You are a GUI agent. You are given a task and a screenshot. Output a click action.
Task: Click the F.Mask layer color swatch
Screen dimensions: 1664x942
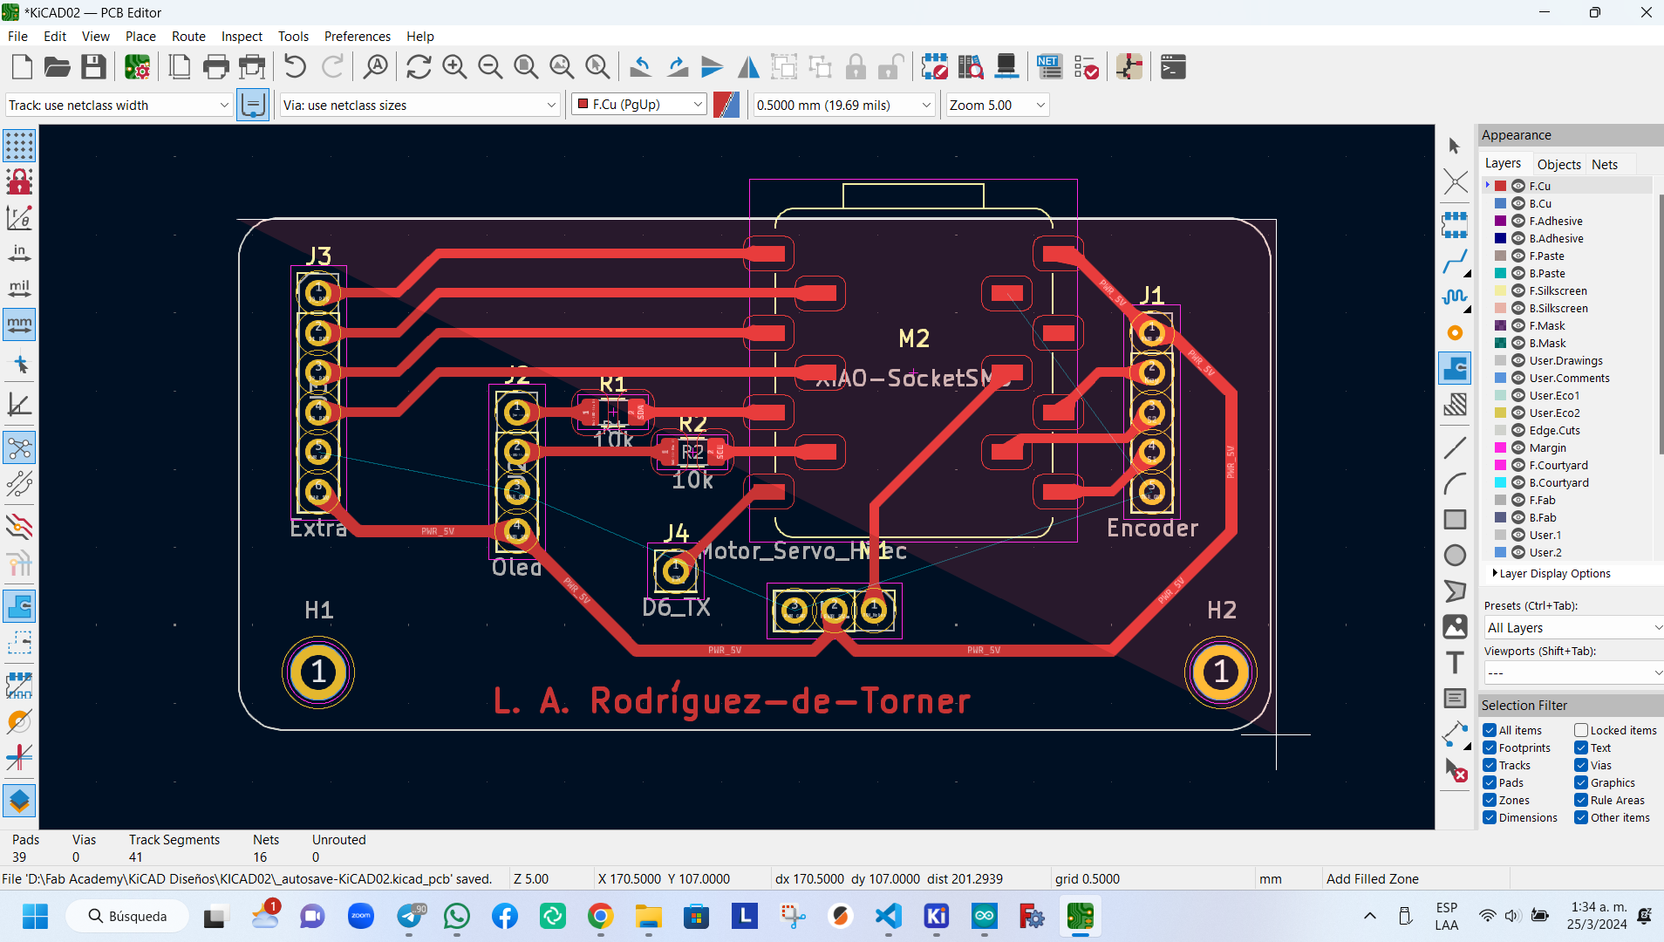(x=1501, y=325)
